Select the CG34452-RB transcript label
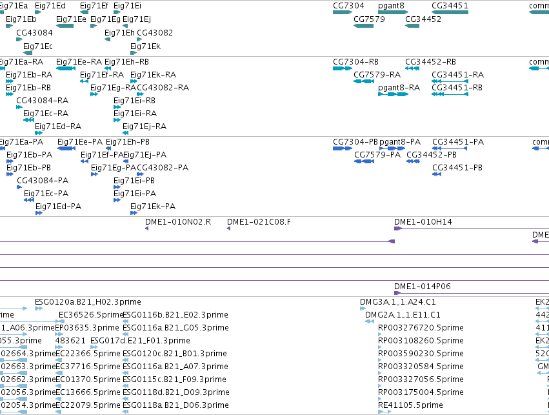The image size is (549, 415). [431, 62]
